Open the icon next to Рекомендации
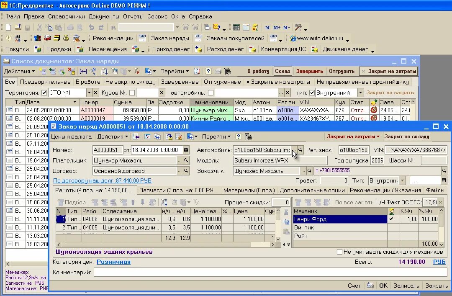452x296 pixels. tap(142, 38)
